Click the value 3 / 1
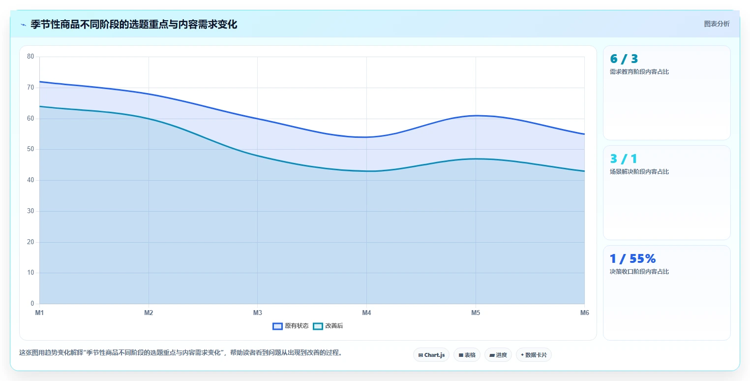Image resolution: width=750 pixels, height=381 pixels. pyautogui.click(x=623, y=159)
